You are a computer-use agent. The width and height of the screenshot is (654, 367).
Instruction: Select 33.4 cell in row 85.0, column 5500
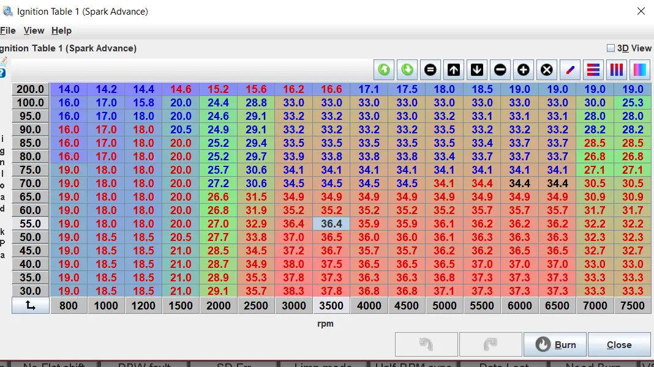point(482,143)
